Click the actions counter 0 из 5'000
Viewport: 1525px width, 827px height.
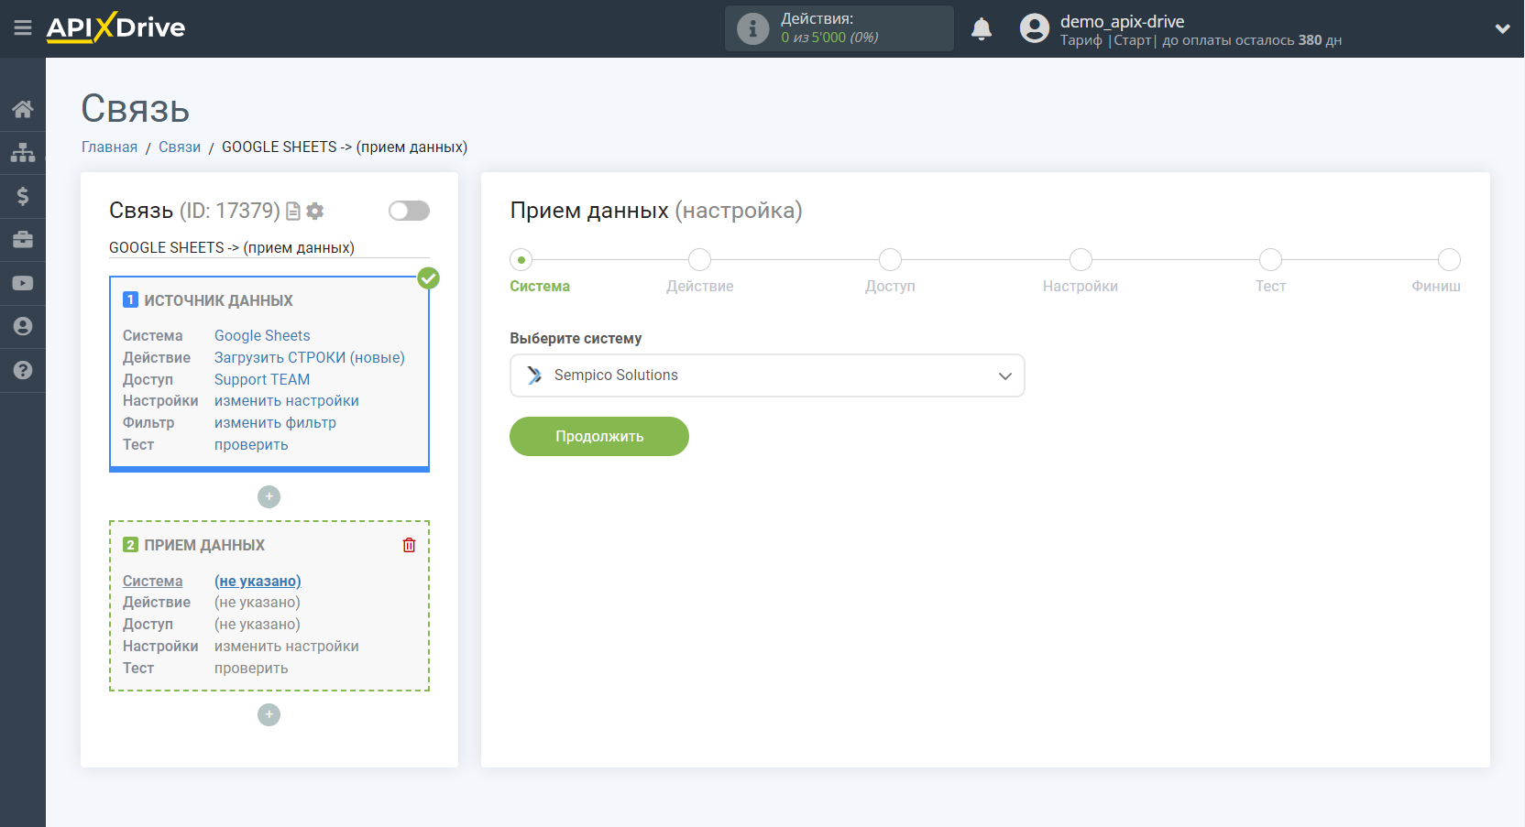pos(829,38)
